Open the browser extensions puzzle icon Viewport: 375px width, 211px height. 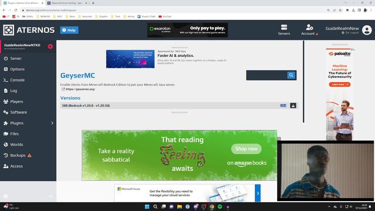coord(347,11)
